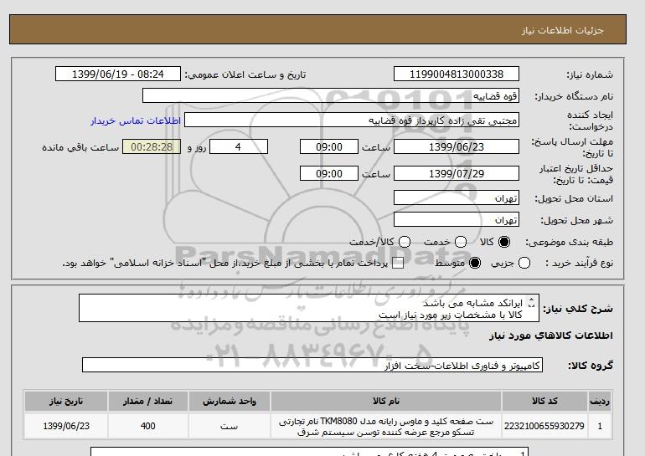Select the کالا/خدمت radio button
This screenshot has width=645, height=456.
[x=405, y=242]
